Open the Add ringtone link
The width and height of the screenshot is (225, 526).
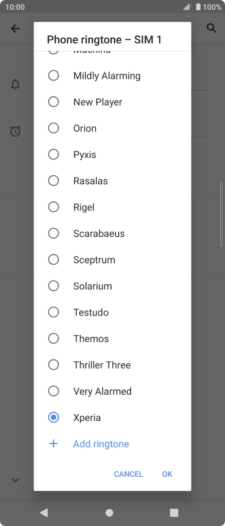(x=101, y=444)
